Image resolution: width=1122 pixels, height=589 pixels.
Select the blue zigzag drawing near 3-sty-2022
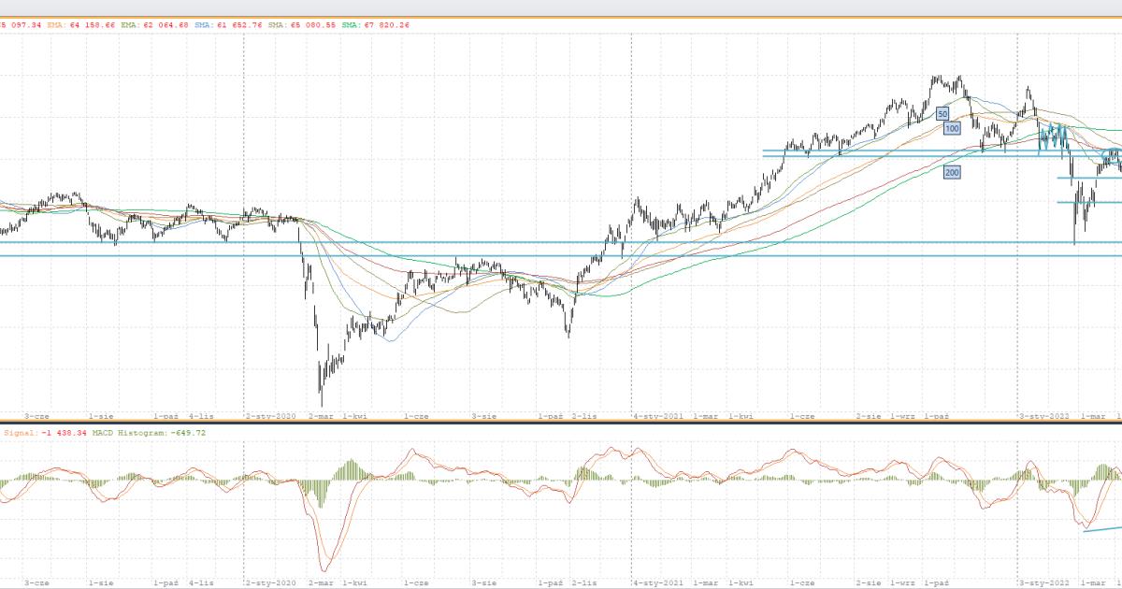1054,138
